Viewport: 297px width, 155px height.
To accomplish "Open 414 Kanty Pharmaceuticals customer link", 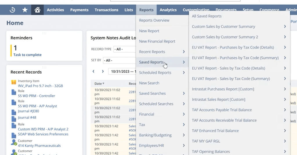I will 39,145.
